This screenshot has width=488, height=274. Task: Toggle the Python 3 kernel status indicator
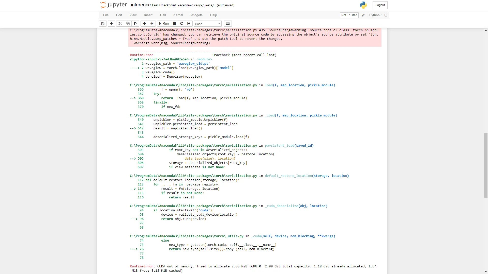tap(386, 15)
